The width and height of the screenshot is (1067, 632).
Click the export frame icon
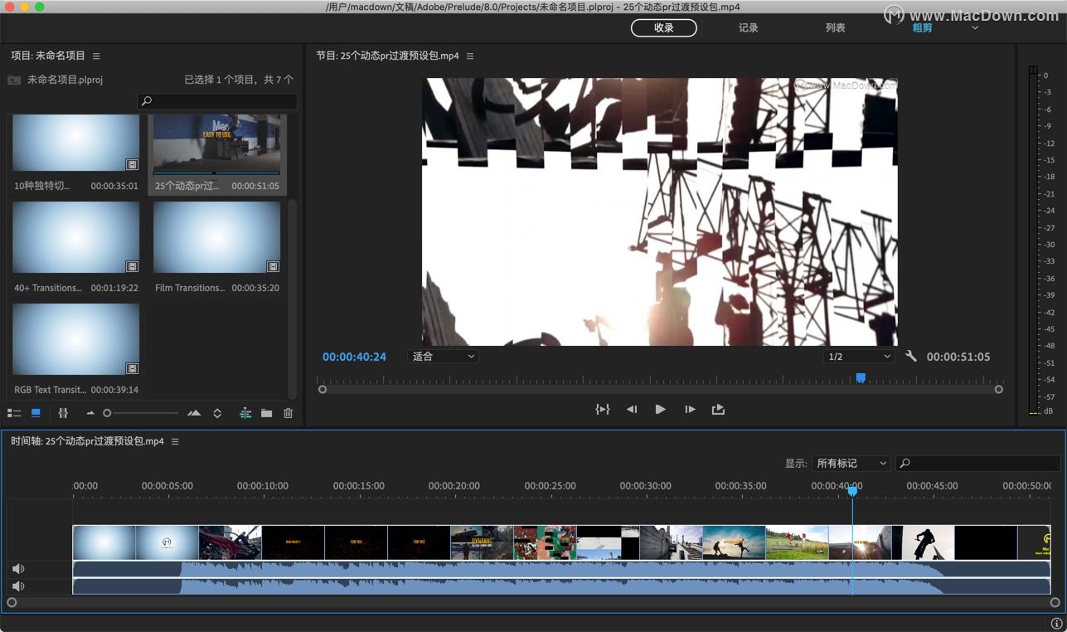[x=718, y=409]
